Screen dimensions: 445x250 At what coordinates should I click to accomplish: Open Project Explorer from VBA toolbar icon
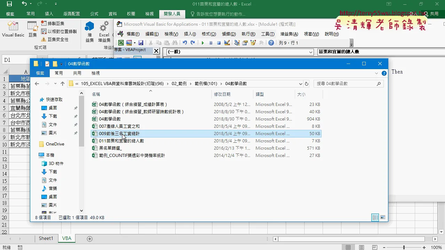point(237,43)
